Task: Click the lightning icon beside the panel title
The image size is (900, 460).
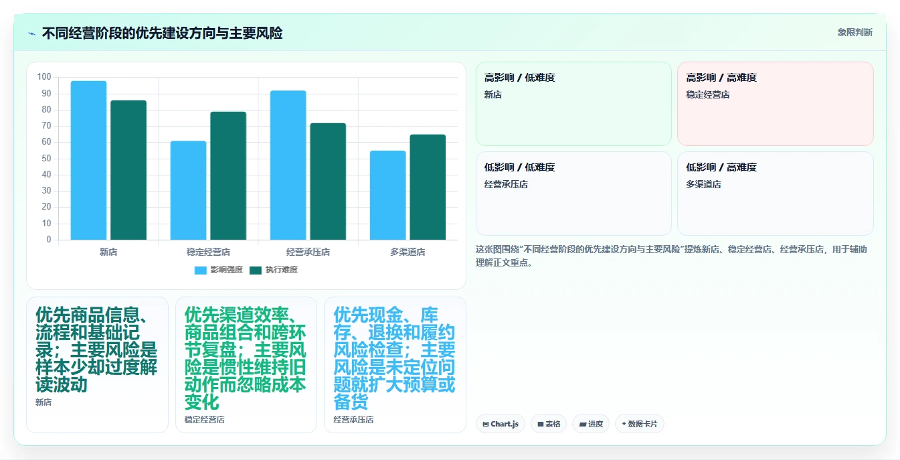Action: tap(31, 33)
